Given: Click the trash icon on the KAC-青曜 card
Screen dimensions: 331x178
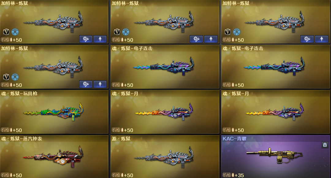Looking at the screenshot, I should [325, 145].
